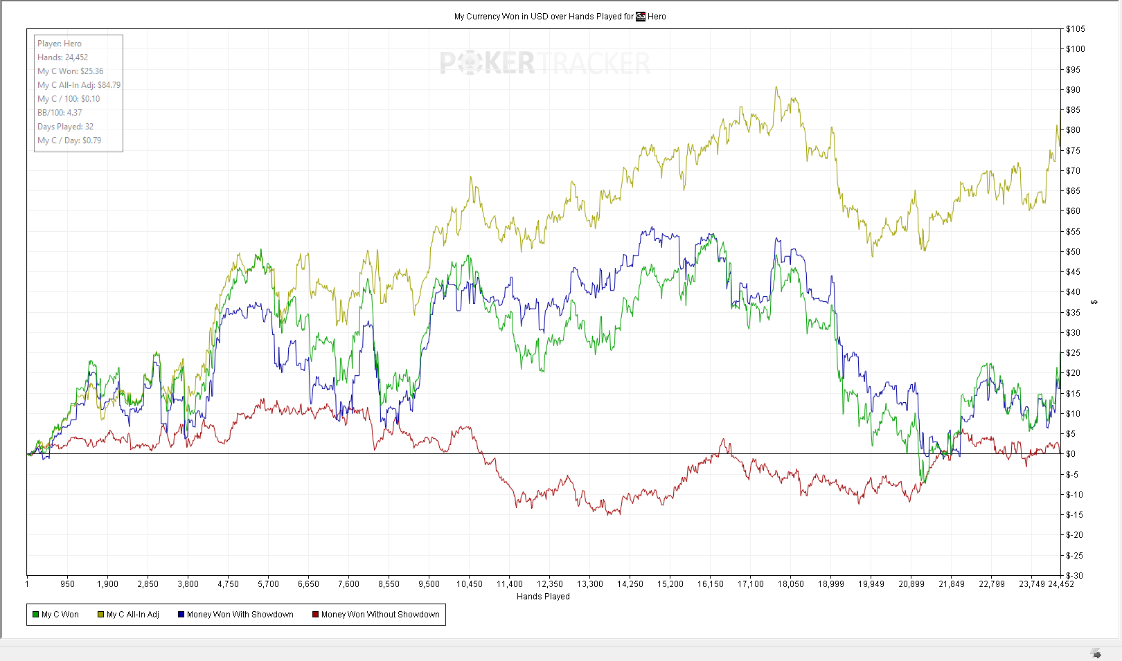This screenshot has height=661, width=1122.
Task: Select the 'Money Won With Showdown' legend label
Action: tap(240, 615)
